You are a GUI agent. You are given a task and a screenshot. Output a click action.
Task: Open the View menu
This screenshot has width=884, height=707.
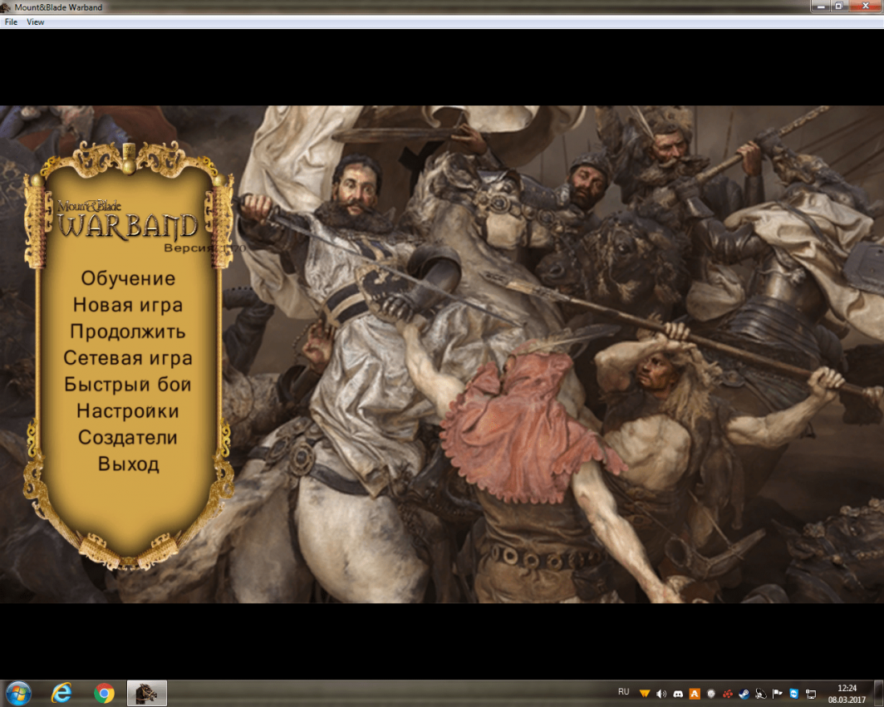tap(36, 22)
